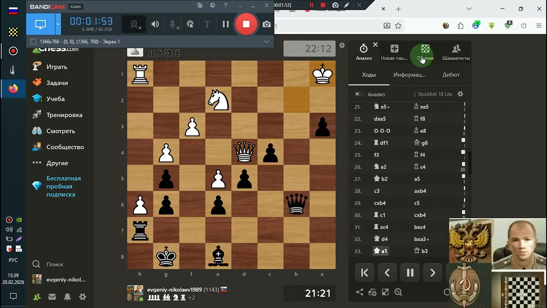Click the pencil draw icon on recording overlay
Image resolution: width=547 pixels, height=308 pixels.
click(347, 5)
